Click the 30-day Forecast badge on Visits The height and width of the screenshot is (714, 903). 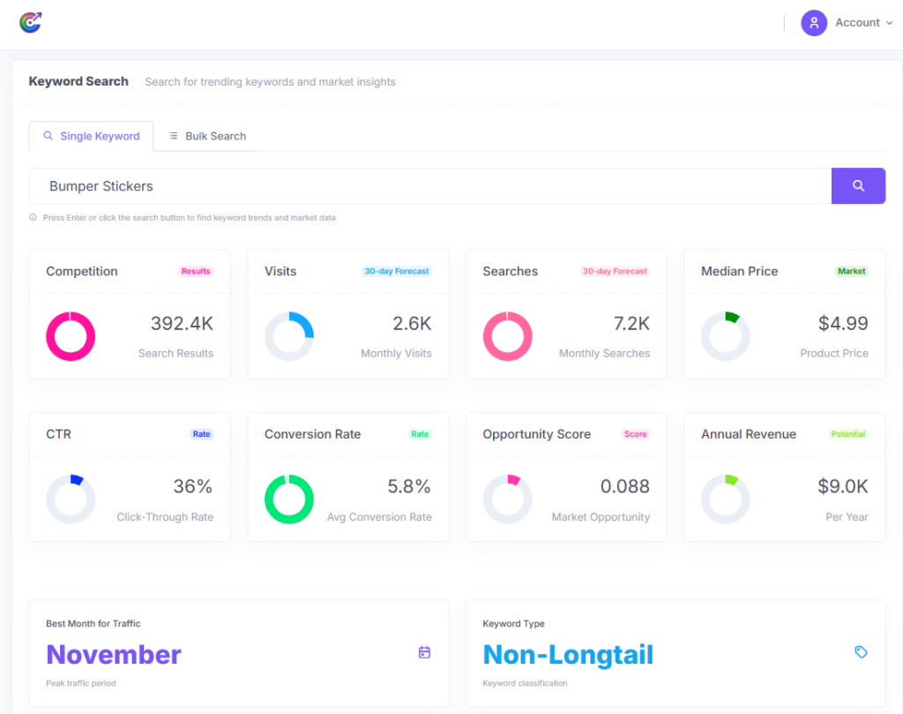coord(396,272)
